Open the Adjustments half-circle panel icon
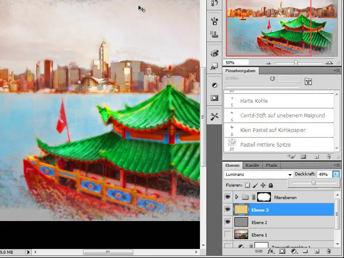The width and height of the screenshot is (344, 258). point(214,85)
